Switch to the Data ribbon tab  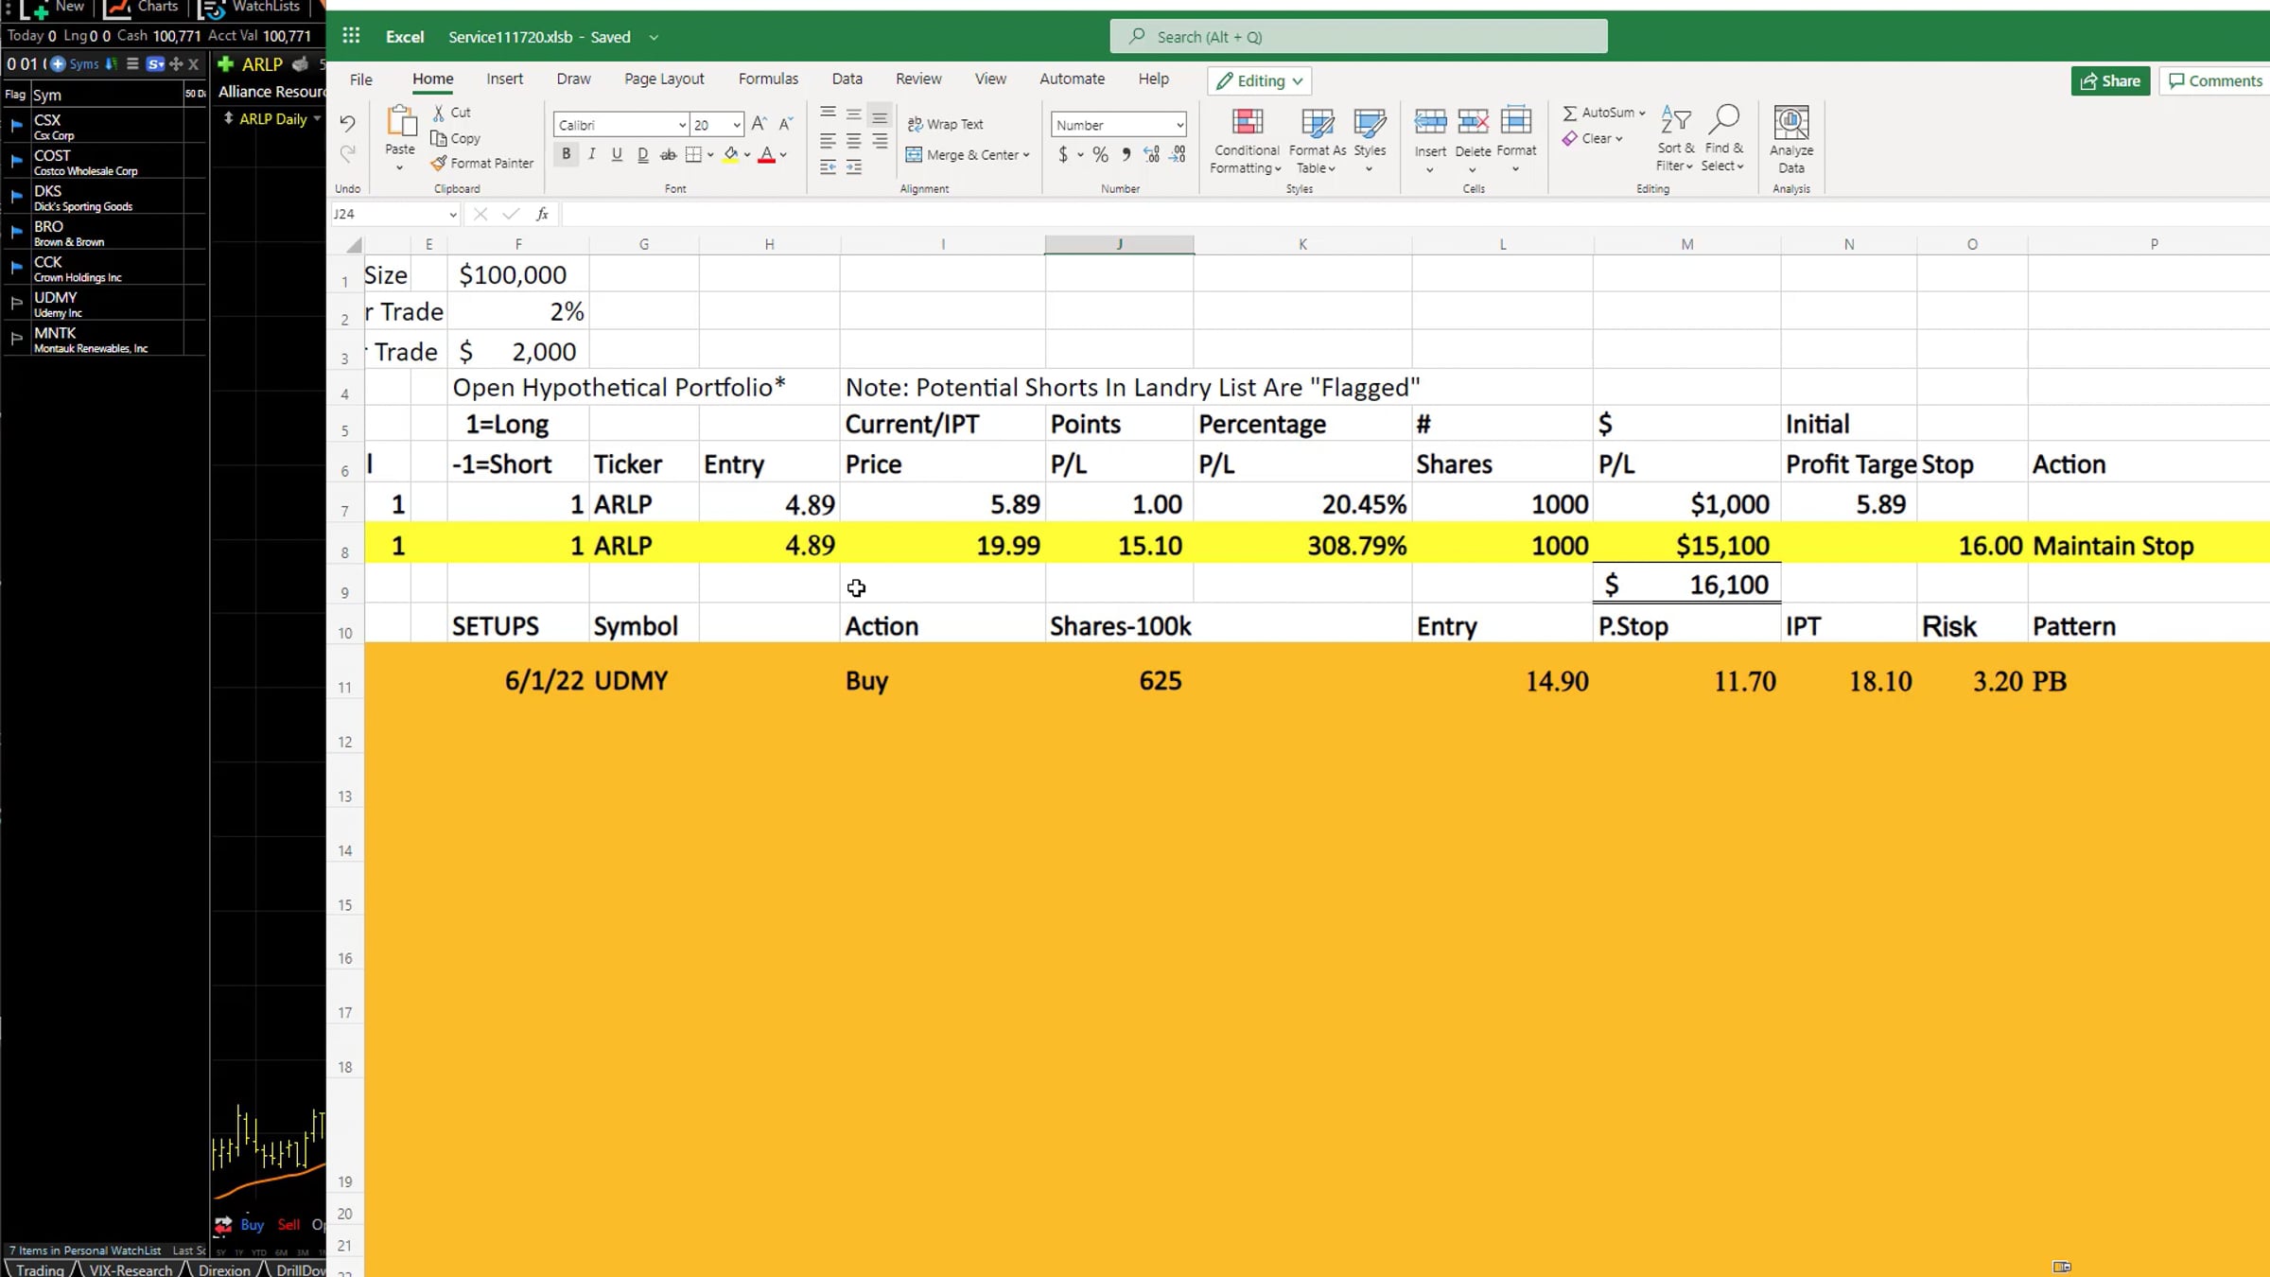tap(847, 79)
